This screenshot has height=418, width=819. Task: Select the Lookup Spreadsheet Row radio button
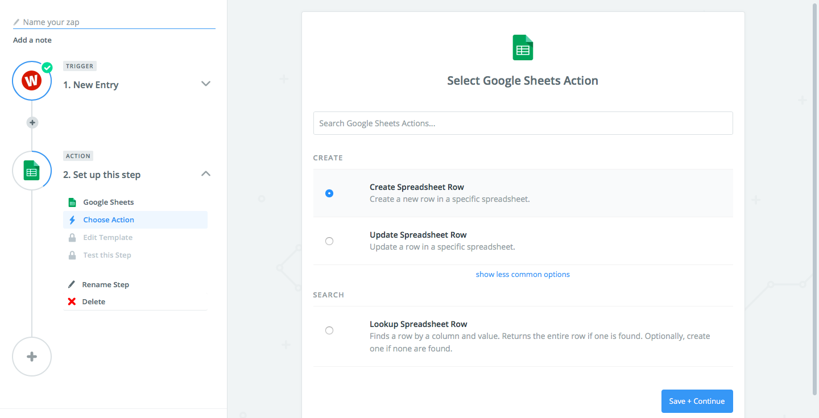tap(329, 330)
